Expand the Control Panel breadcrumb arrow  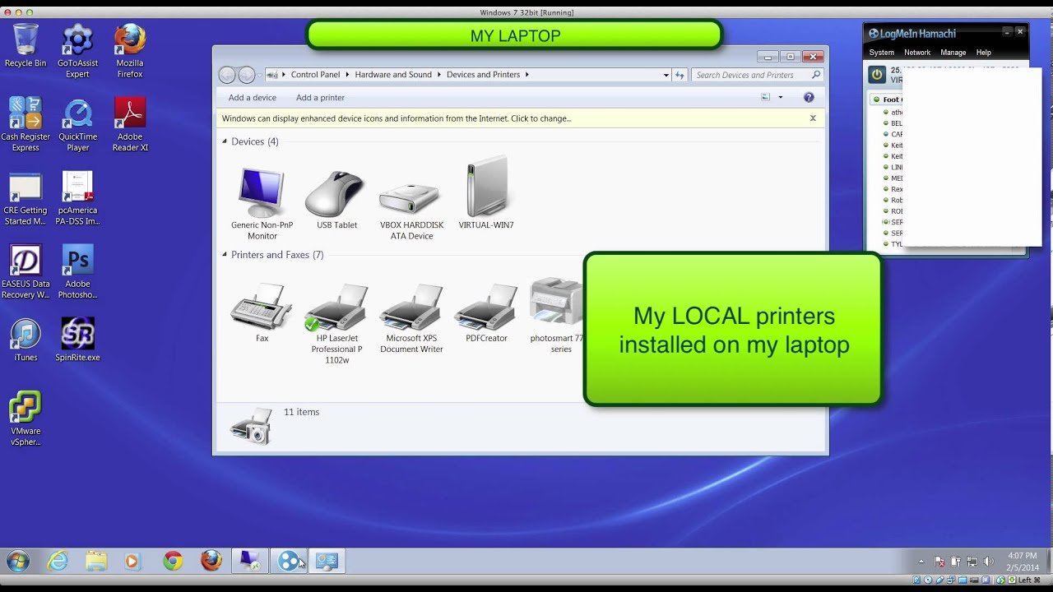click(x=348, y=75)
